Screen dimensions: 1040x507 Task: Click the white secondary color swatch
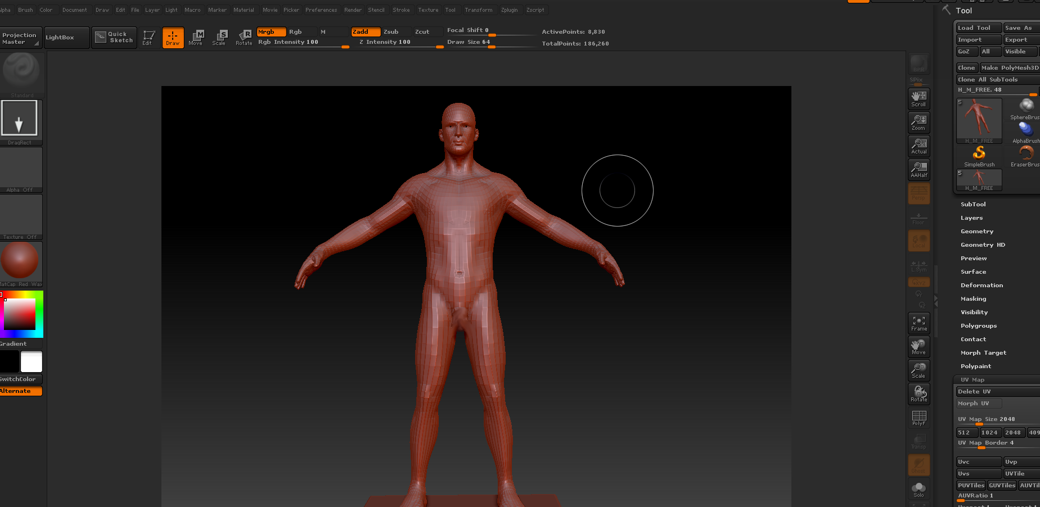[x=31, y=362]
